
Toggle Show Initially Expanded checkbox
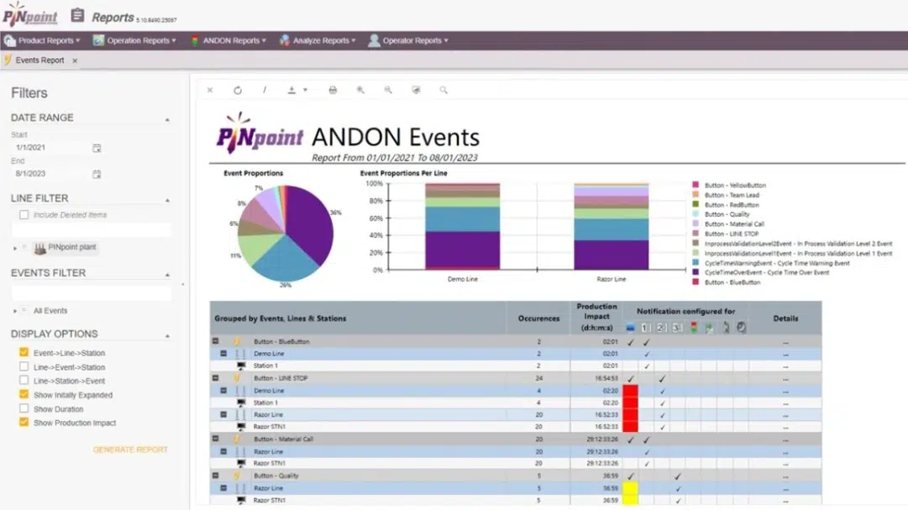point(24,395)
